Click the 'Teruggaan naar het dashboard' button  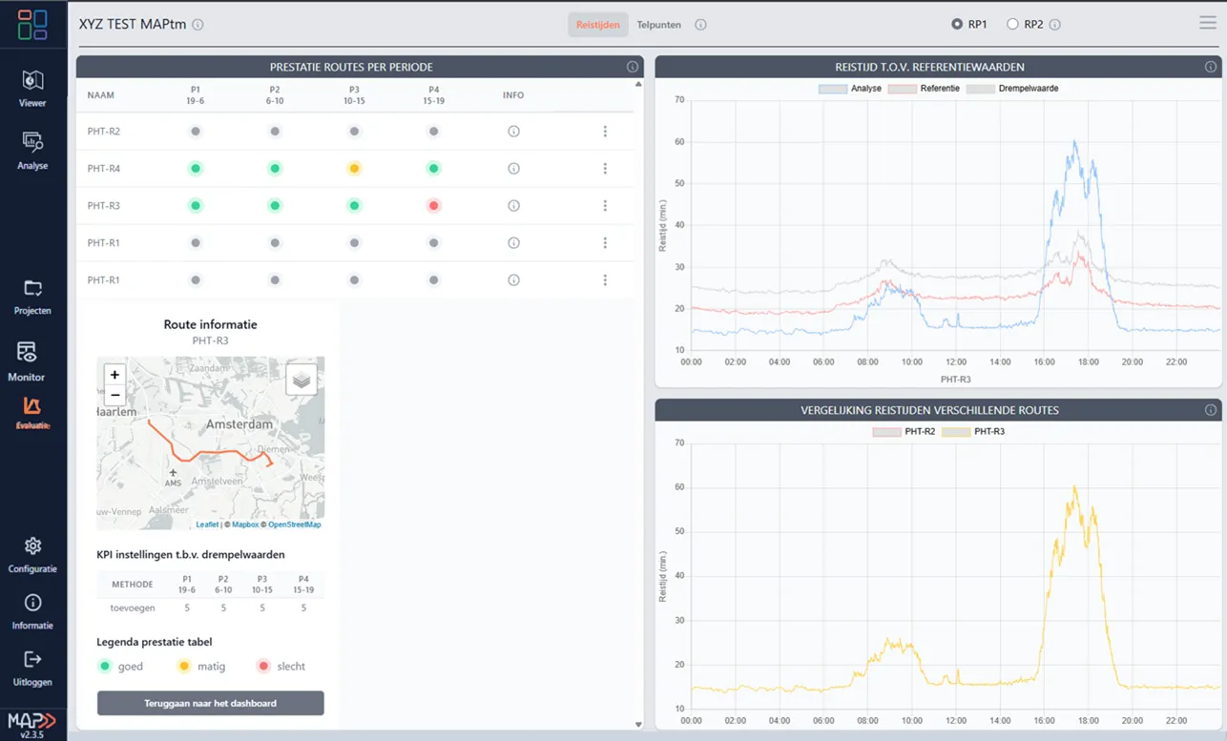(210, 703)
